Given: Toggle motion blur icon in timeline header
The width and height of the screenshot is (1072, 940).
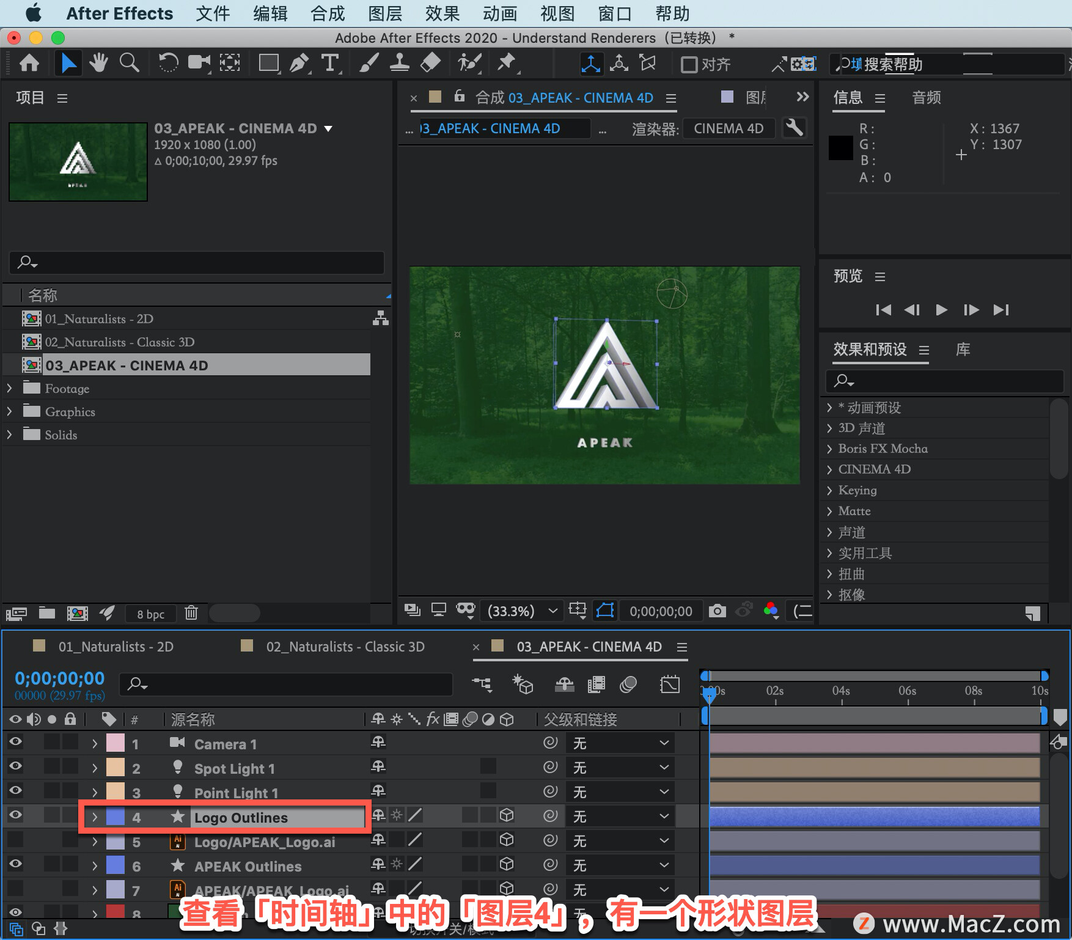Looking at the screenshot, I should (628, 685).
